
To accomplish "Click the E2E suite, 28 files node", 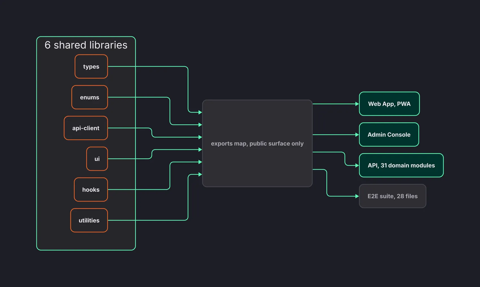I will (x=392, y=196).
